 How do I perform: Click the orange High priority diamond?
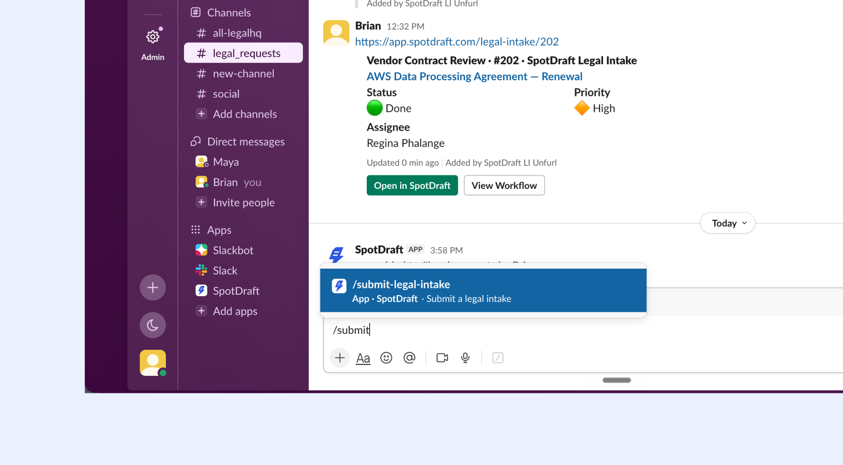point(582,108)
